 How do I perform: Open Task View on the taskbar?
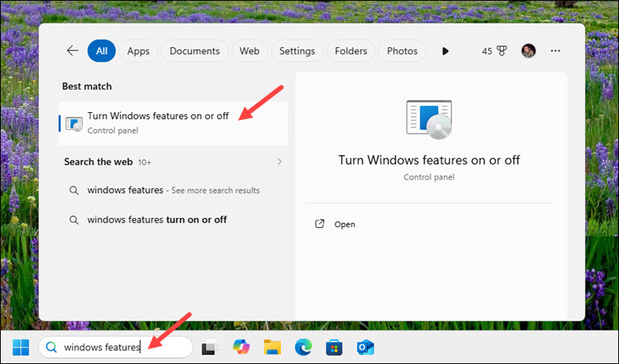tap(210, 347)
